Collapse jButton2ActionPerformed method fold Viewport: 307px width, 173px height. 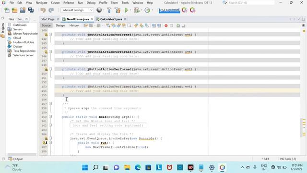tap(50, 69)
